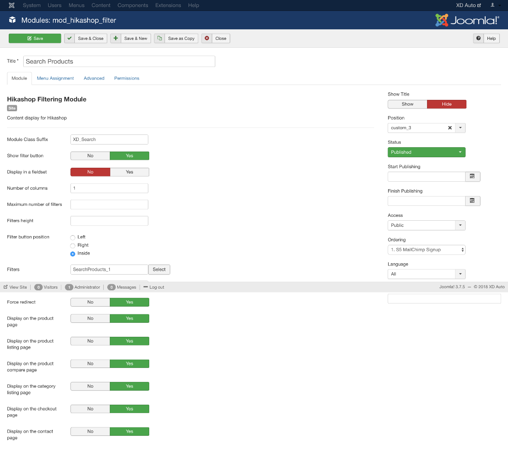Open the Access dropdown showing Public
The width and height of the screenshot is (508, 473).
point(426,226)
